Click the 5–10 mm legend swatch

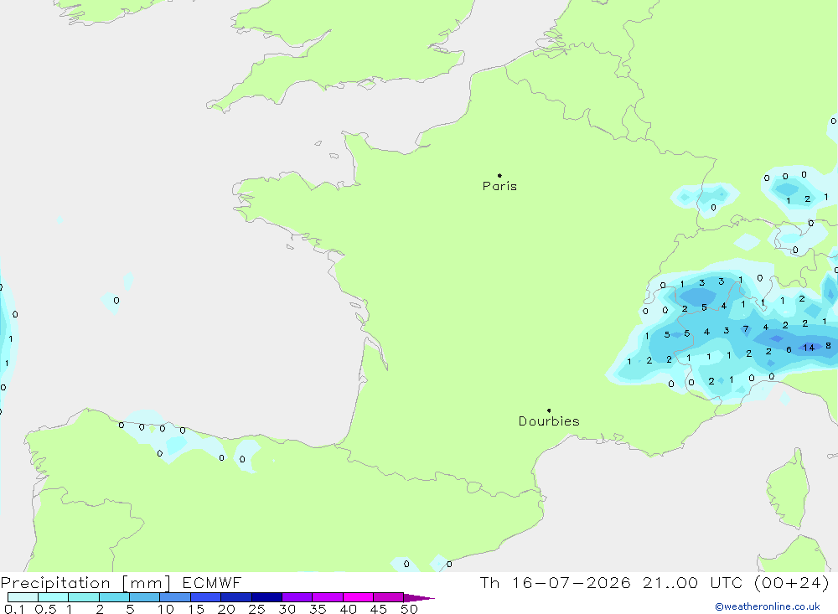coord(145,597)
